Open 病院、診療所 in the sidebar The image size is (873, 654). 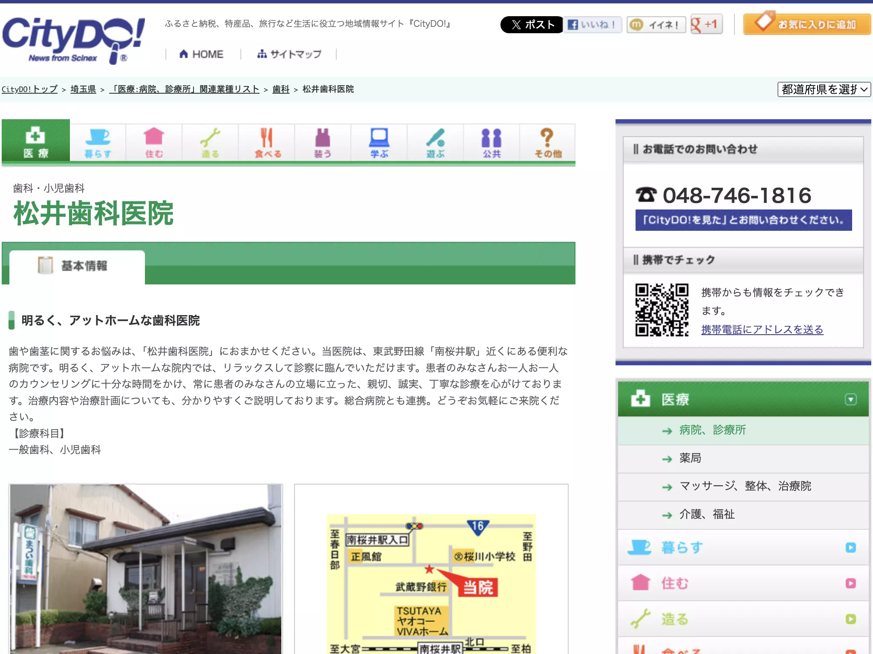(x=743, y=430)
